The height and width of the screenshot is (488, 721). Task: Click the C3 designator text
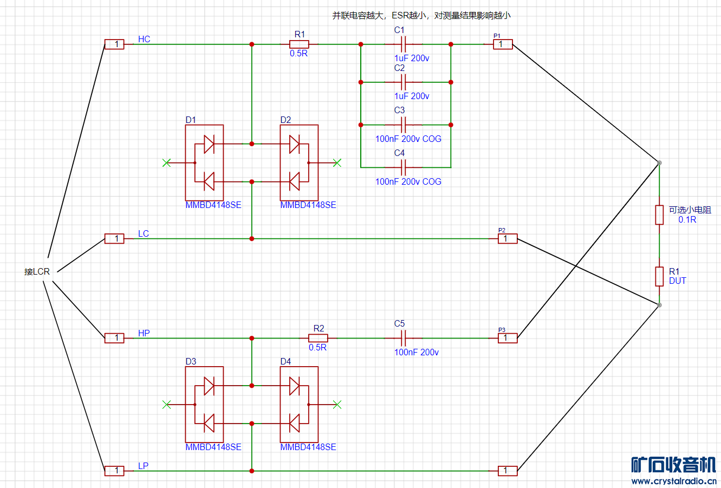[399, 110]
